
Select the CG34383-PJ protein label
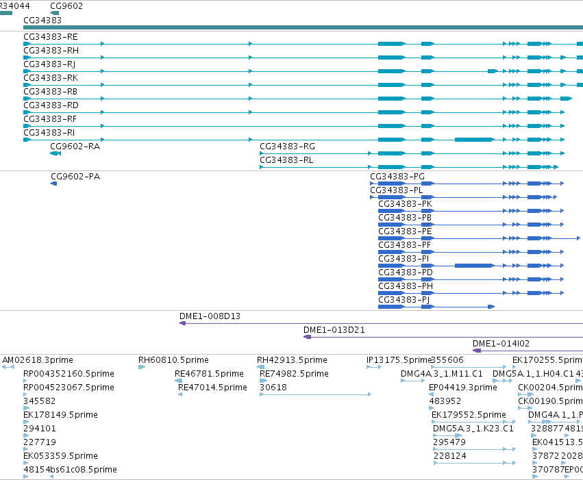(404, 300)
